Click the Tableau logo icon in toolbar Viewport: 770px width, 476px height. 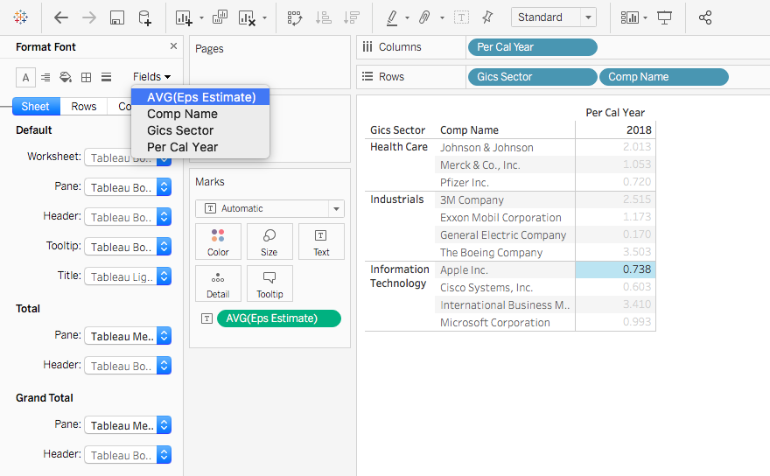click(20, 17)
